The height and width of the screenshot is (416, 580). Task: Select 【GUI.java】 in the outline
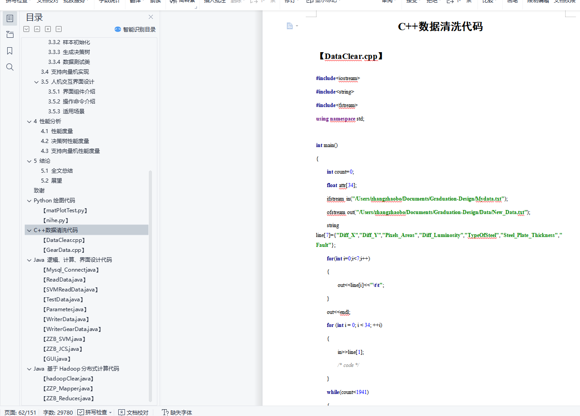(57, 359)
